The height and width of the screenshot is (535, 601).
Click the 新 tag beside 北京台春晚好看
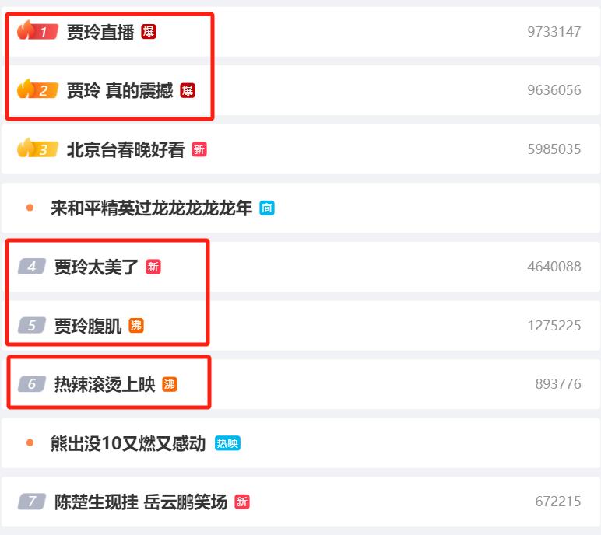coord(199,149)
